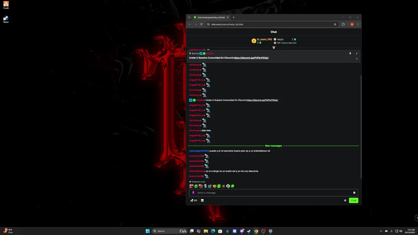
Task: Go forward in browser history
Action: click(195, 24)
